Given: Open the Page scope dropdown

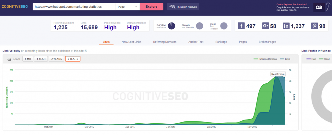Looking at the screenshot, I should (x=128, y=7).
